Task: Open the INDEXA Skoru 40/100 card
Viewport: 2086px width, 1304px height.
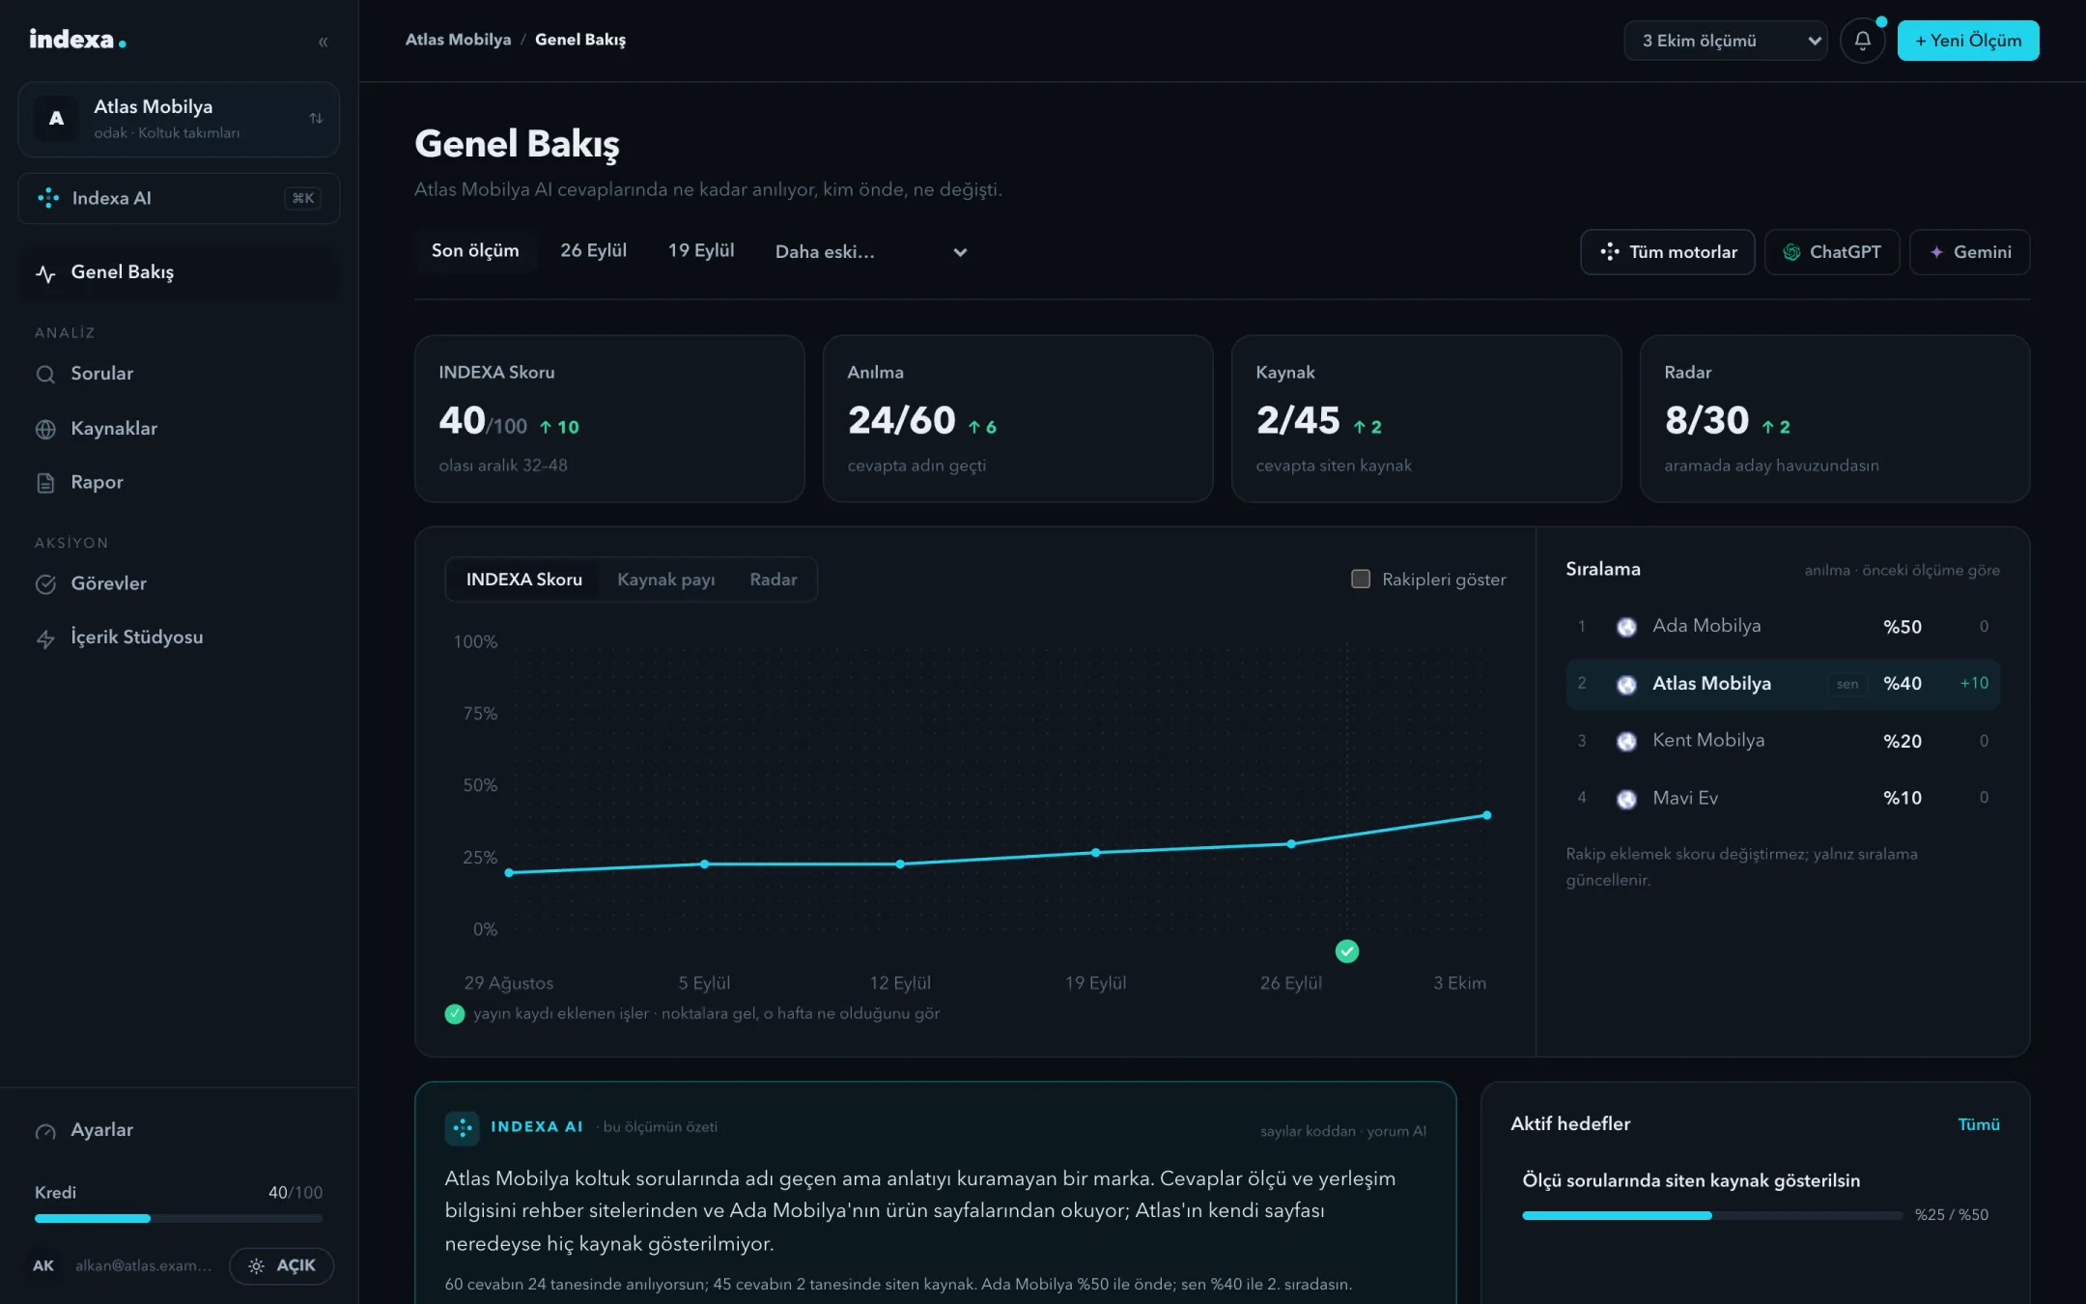Action: pos(609,418)
